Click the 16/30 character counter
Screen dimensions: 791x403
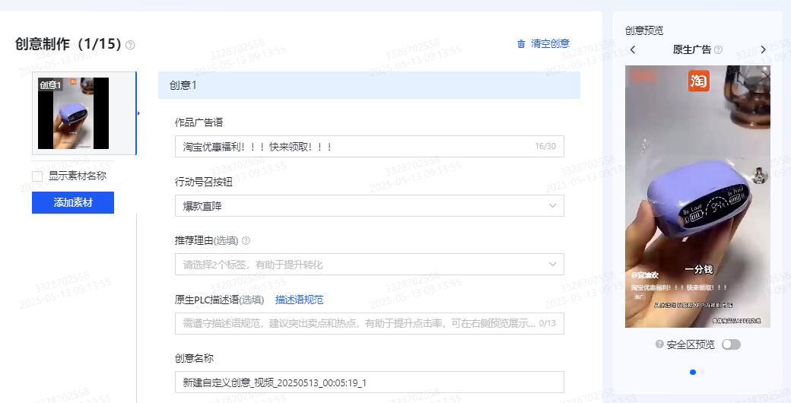click(545, 146)
